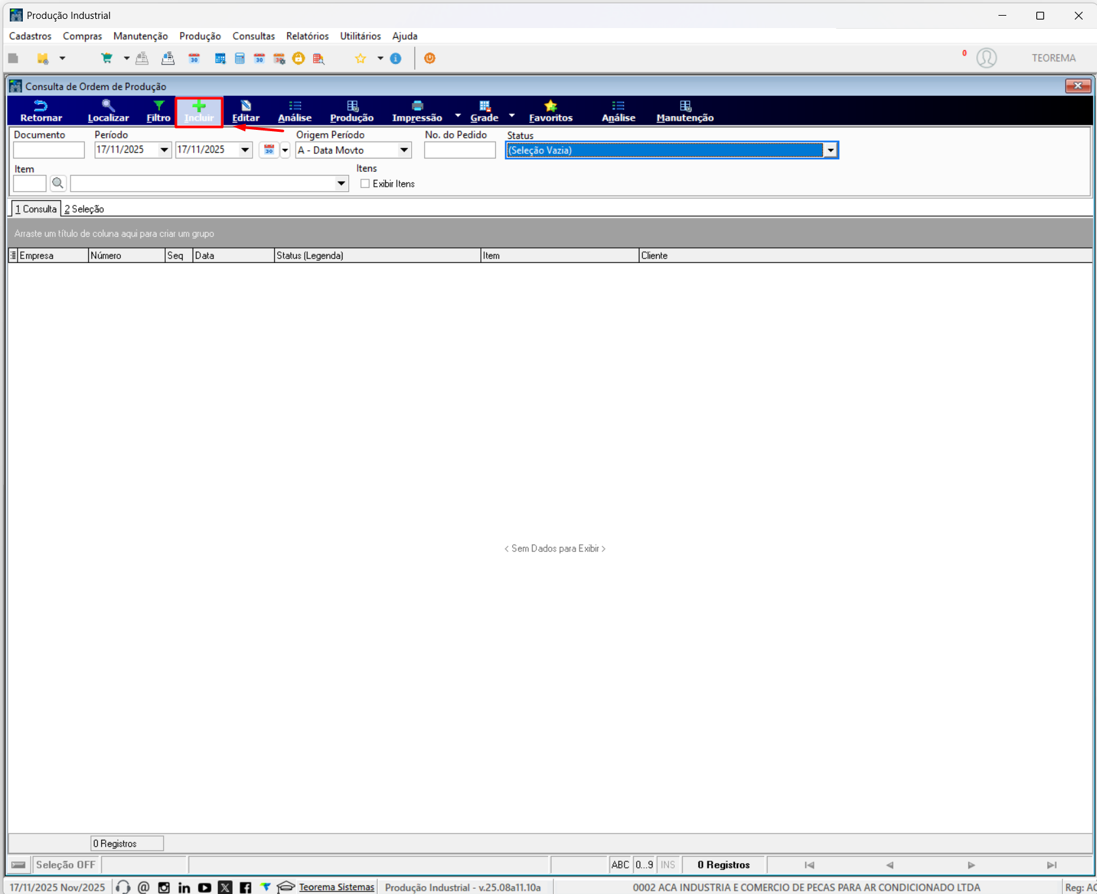This screenshot has width=1097, height=894.
Task: Click the No. do Pedido input field
Action: coord(460,150)
